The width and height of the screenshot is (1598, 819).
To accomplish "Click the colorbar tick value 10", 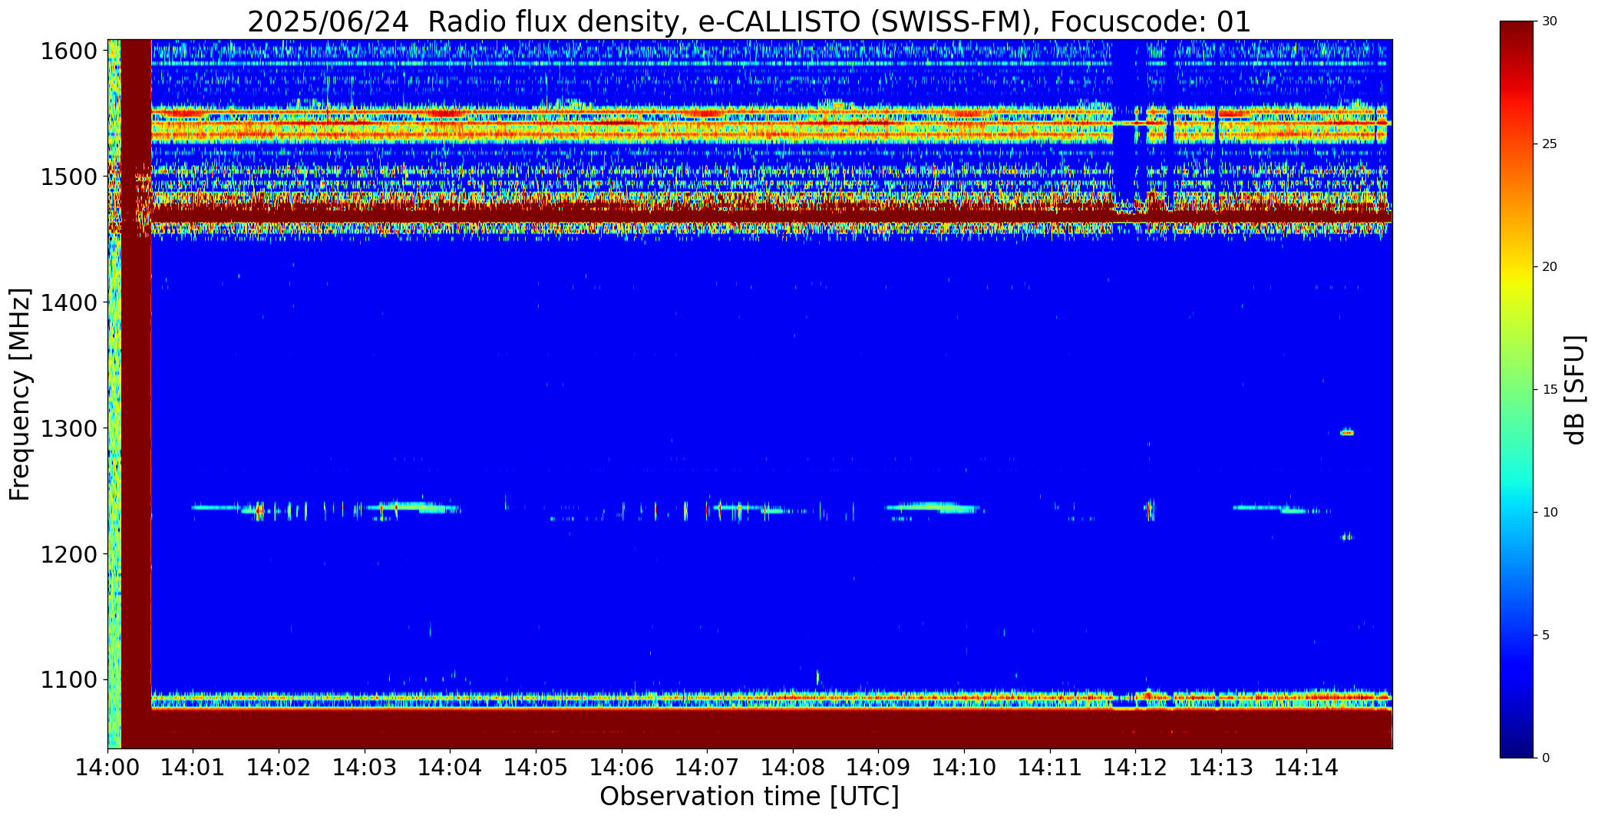I will pos(1550,513).
